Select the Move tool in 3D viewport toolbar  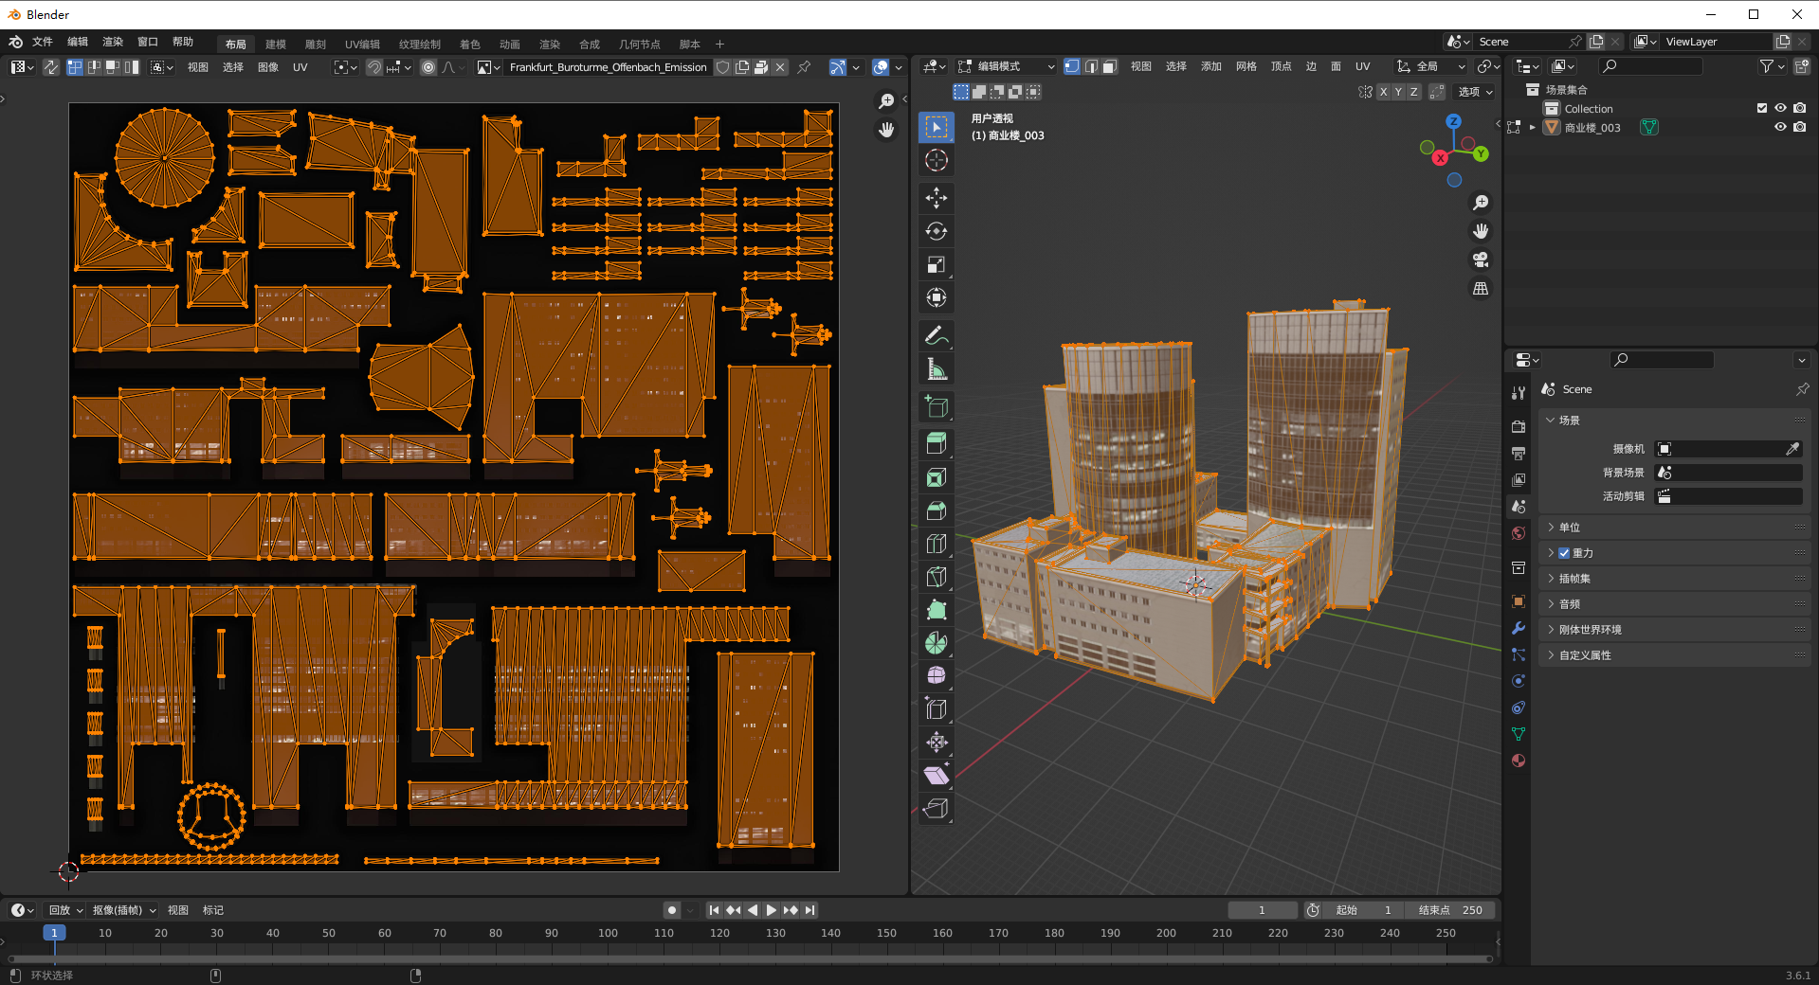tap(936, 197)
